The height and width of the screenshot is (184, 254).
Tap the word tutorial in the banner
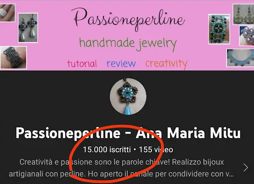(x=82, y=63)
